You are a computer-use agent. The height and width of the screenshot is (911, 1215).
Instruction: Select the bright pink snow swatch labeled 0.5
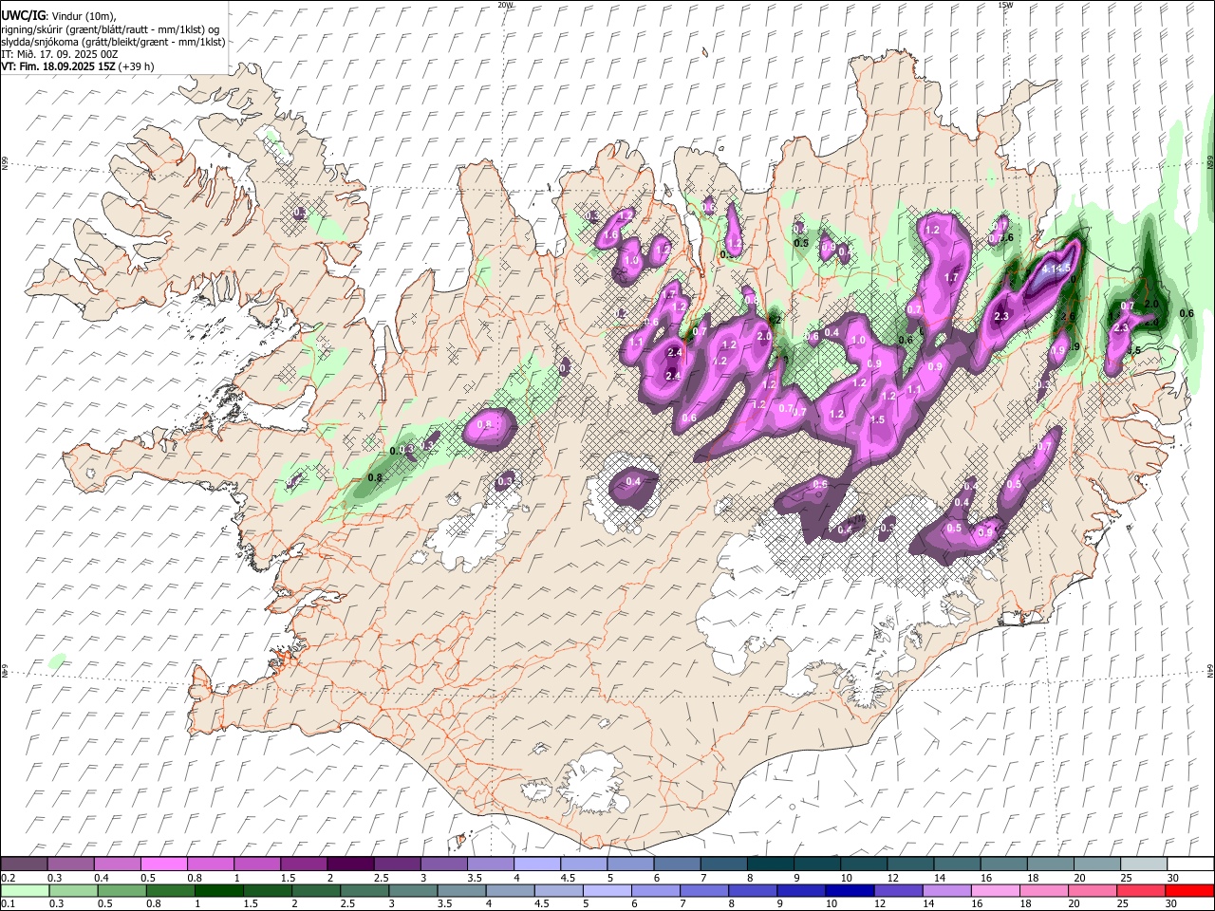(165, 865)
